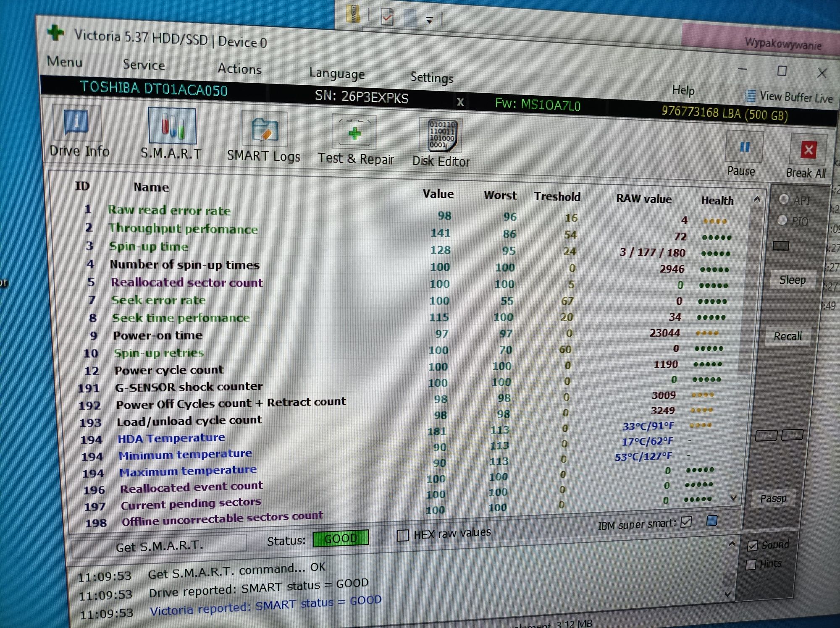The width and height of the screenshot is (840, 628).
Task: Select the S.M.A.R.T test tubes icon
Action: coord(172,126)
